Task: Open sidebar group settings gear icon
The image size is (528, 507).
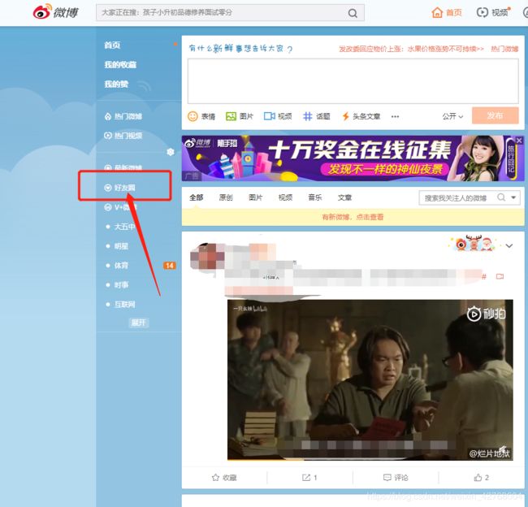Action: pyautogui.click(x=171, y=152)
